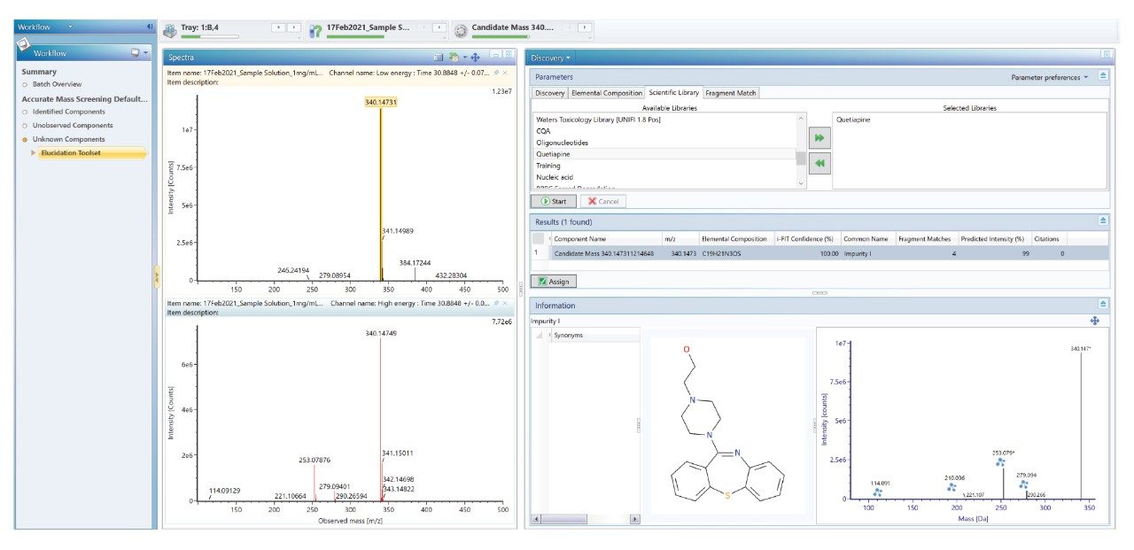Switch to the Fragment Match tab
This screenshot has height=550, width=1134.
[731, 93]
